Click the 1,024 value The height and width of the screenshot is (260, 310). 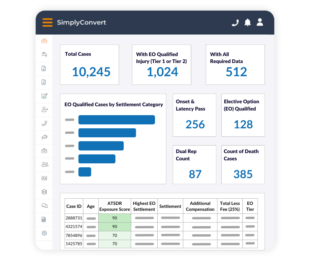tap(163, 72)
